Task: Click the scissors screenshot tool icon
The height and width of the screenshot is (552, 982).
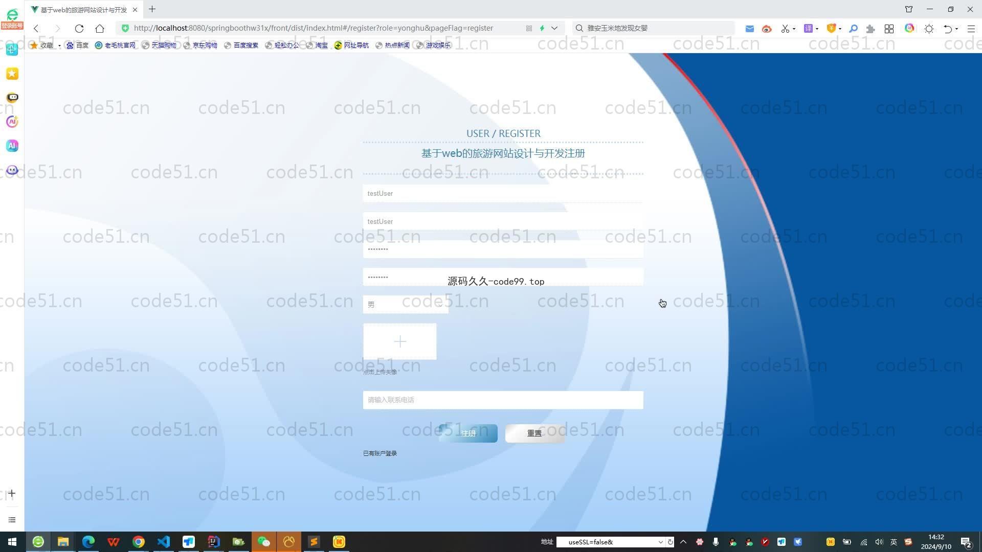Action: [785, 29]
